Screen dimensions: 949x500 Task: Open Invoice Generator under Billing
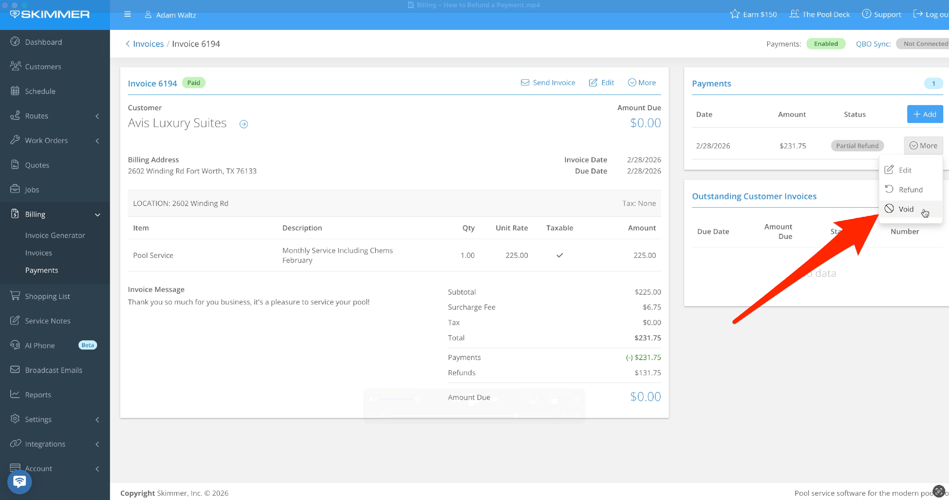(55, 235)
